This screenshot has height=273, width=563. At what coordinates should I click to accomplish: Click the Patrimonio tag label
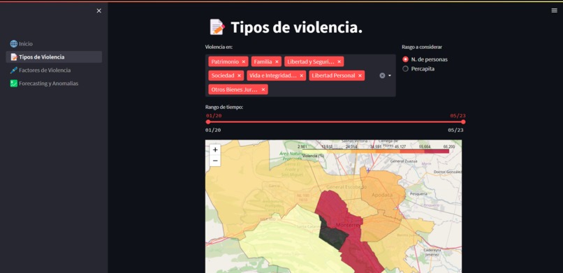[225, 61]
